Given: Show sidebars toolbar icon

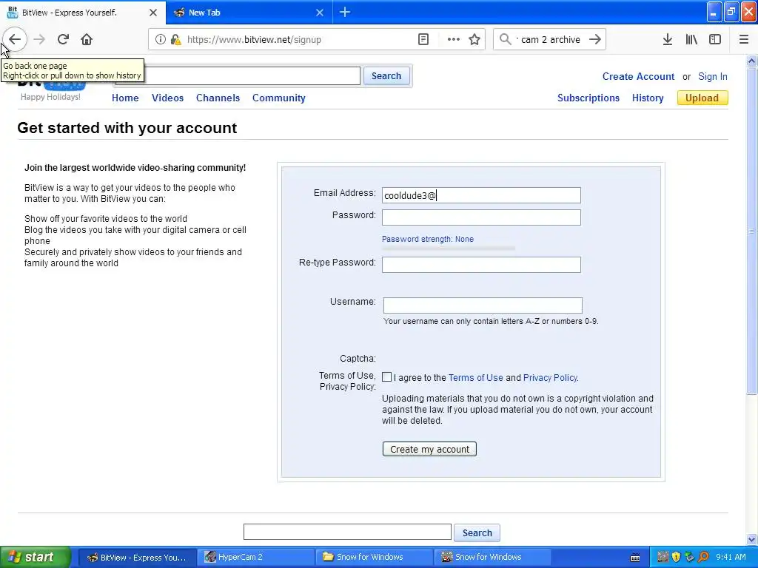Looking at the screenshot, I should [x=715, y=40].
